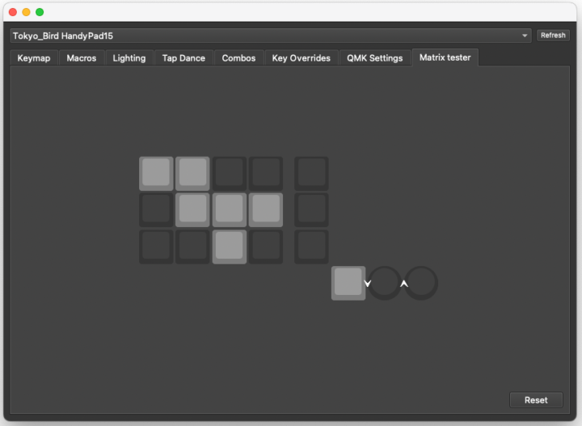Click the second highlighted key in top row
This screenshot has height=426, width=582.
(x=192, y=173)
